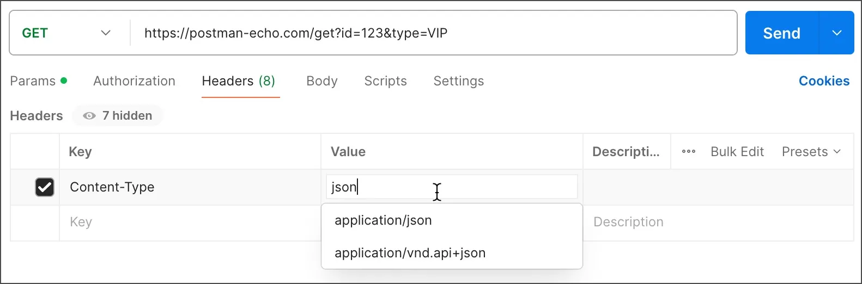
Task: Click Bulk Edit for headers
Action: tap(737, 152)
